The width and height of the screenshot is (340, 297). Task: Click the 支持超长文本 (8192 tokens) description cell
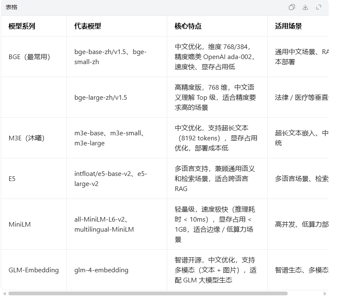pyautogui.click(x=217, y=138)
